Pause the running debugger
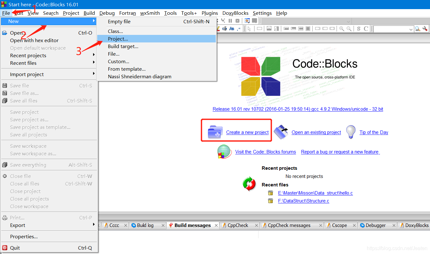430x254 pixels. point(230,21)
